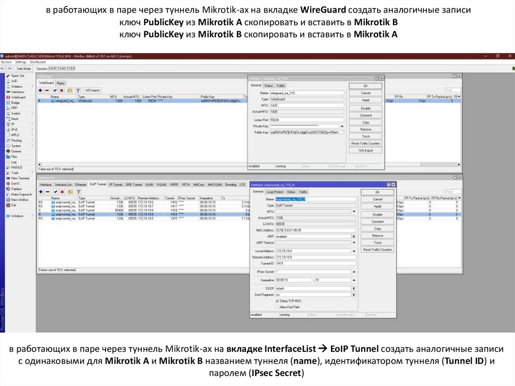
Task: Open New WinBox from the sidebar
Action: tap(20, 200)
